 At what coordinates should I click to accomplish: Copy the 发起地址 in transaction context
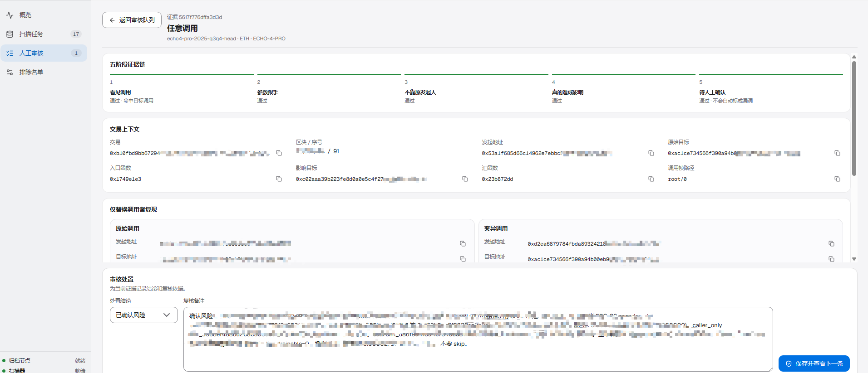point(651,153)
